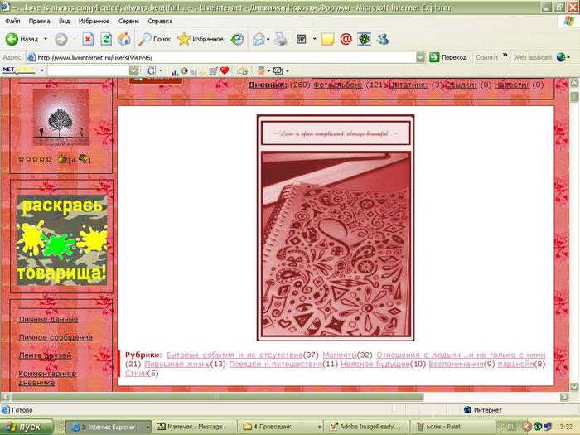This screenshot has width=580, height=435.
Task: Open Избранное menu in menu bar
Action: coord(94,21)
